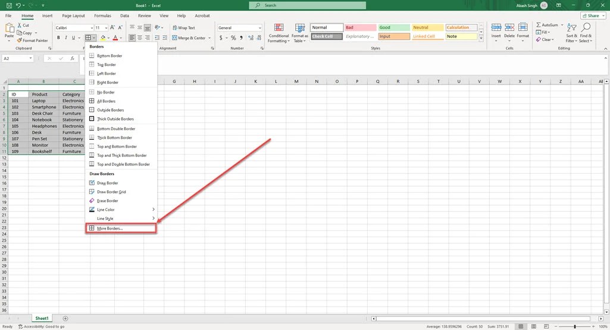Select Draw Border Grid option
This screenshot has height=330, width=610.
[121, 191]
